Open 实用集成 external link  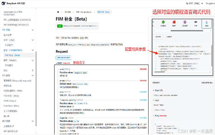[9, 126]
